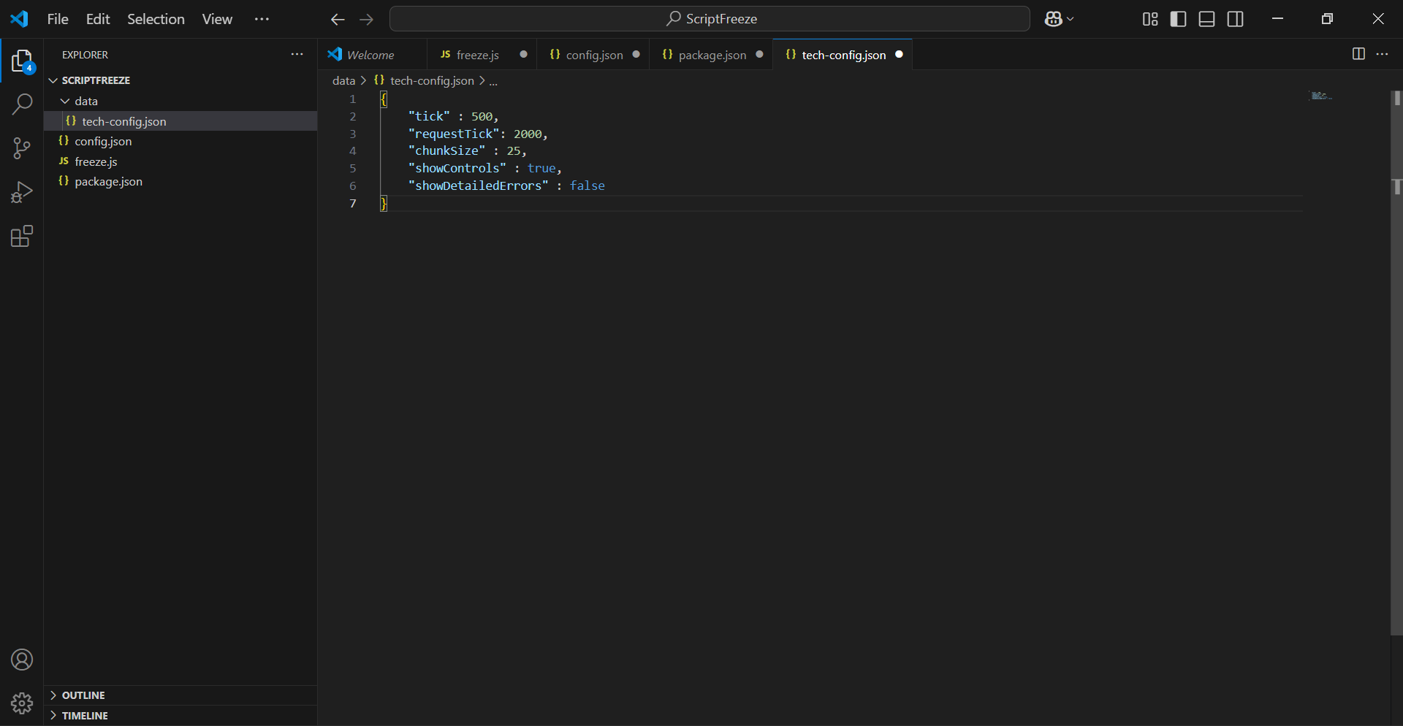
Task: Split the editor right
Action: tap(1358, 54)
